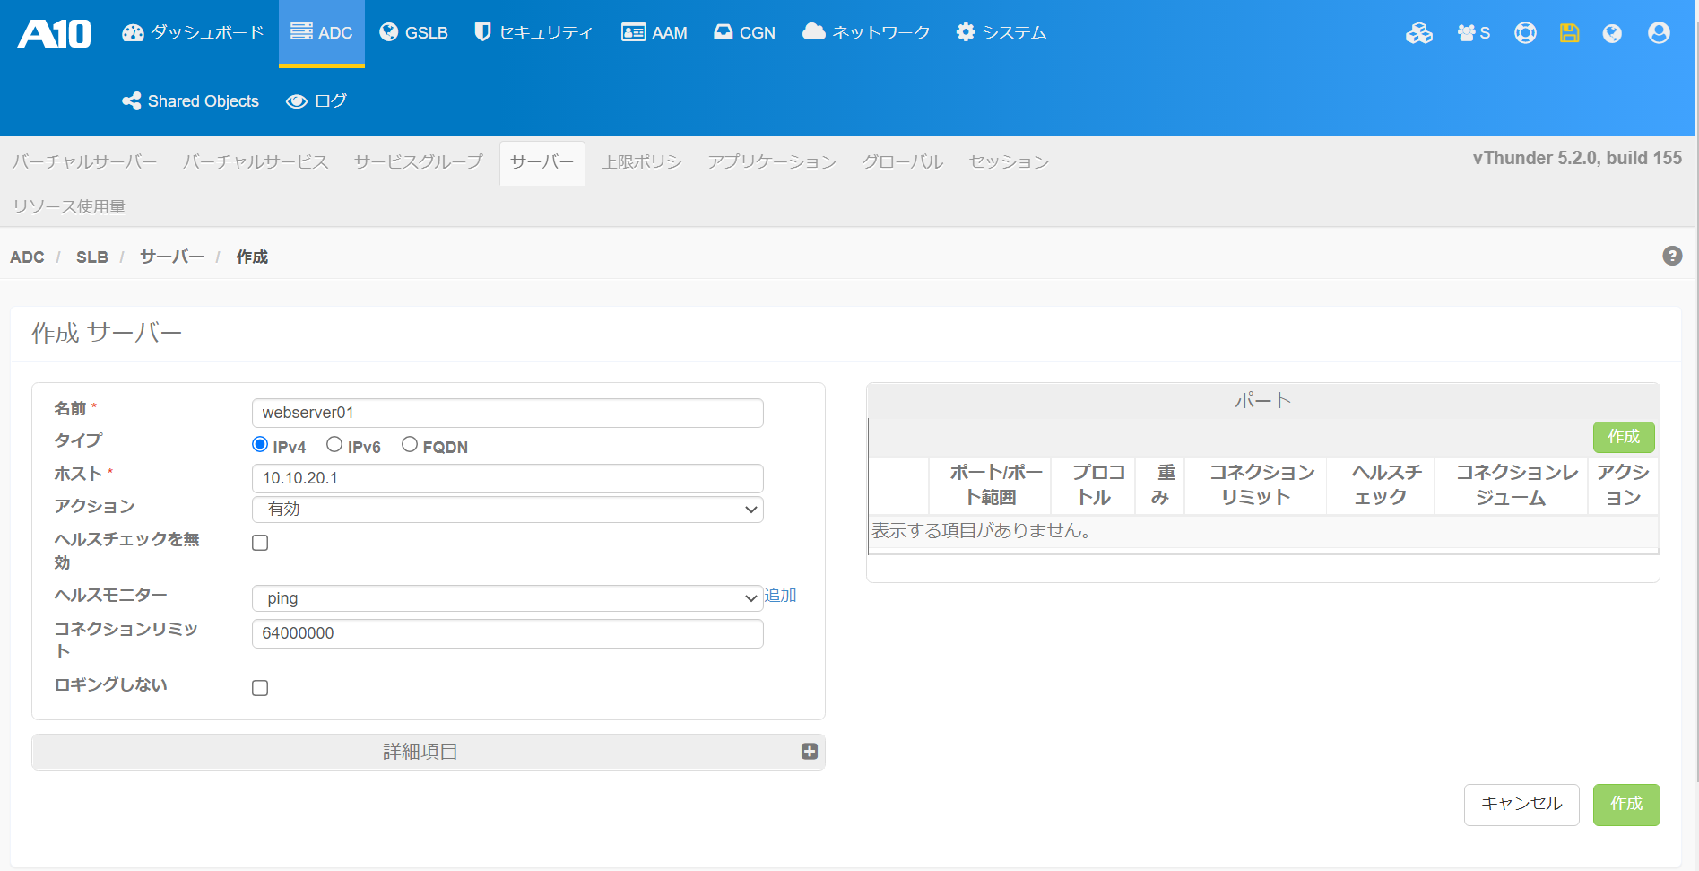Click the A10 logo
This screenshot has height=871, width=1699.
pos(54,33)
